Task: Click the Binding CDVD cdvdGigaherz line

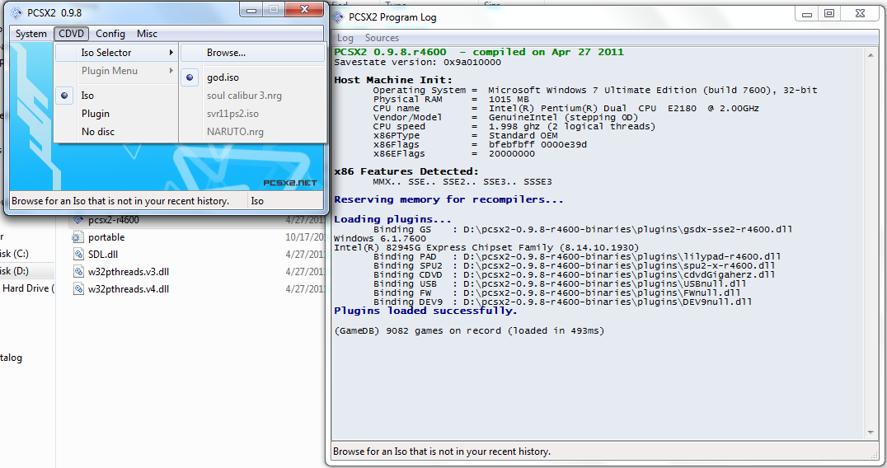Action: [x=575, y=274]
